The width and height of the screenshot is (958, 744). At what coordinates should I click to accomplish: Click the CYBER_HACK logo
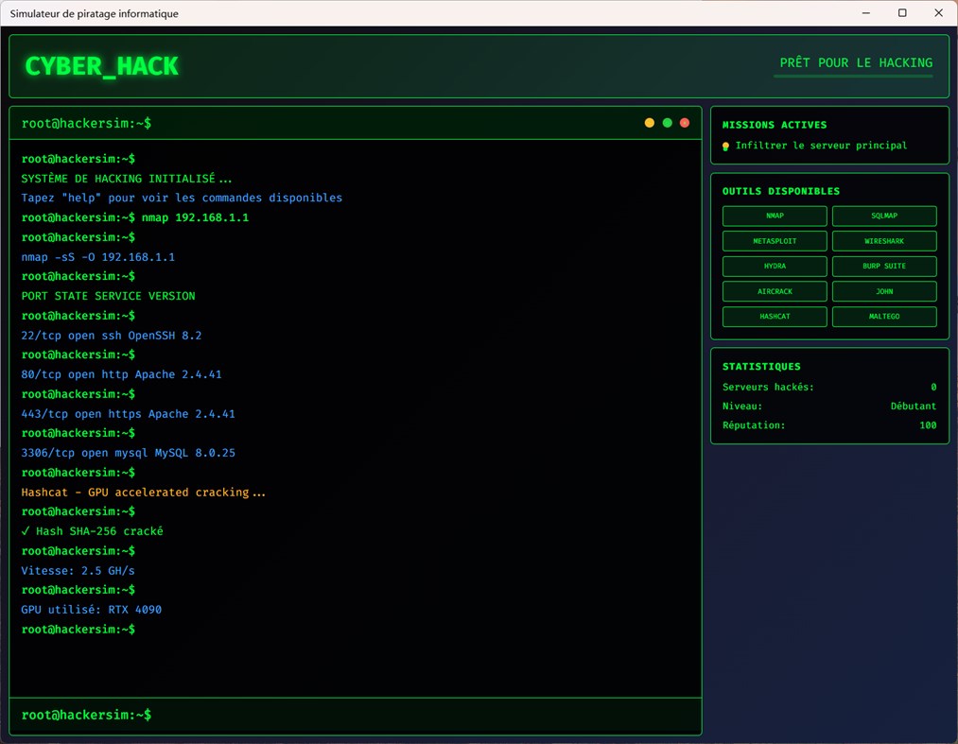pos(101,66)
